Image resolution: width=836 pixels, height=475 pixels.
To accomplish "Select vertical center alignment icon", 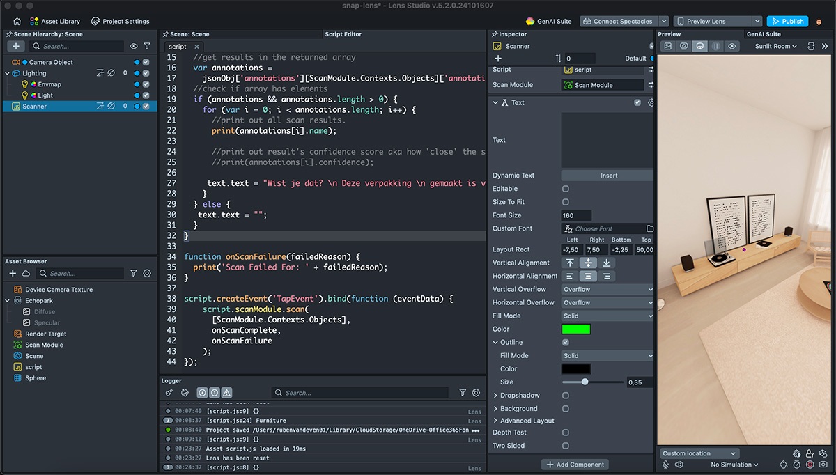I will (588, 263).
